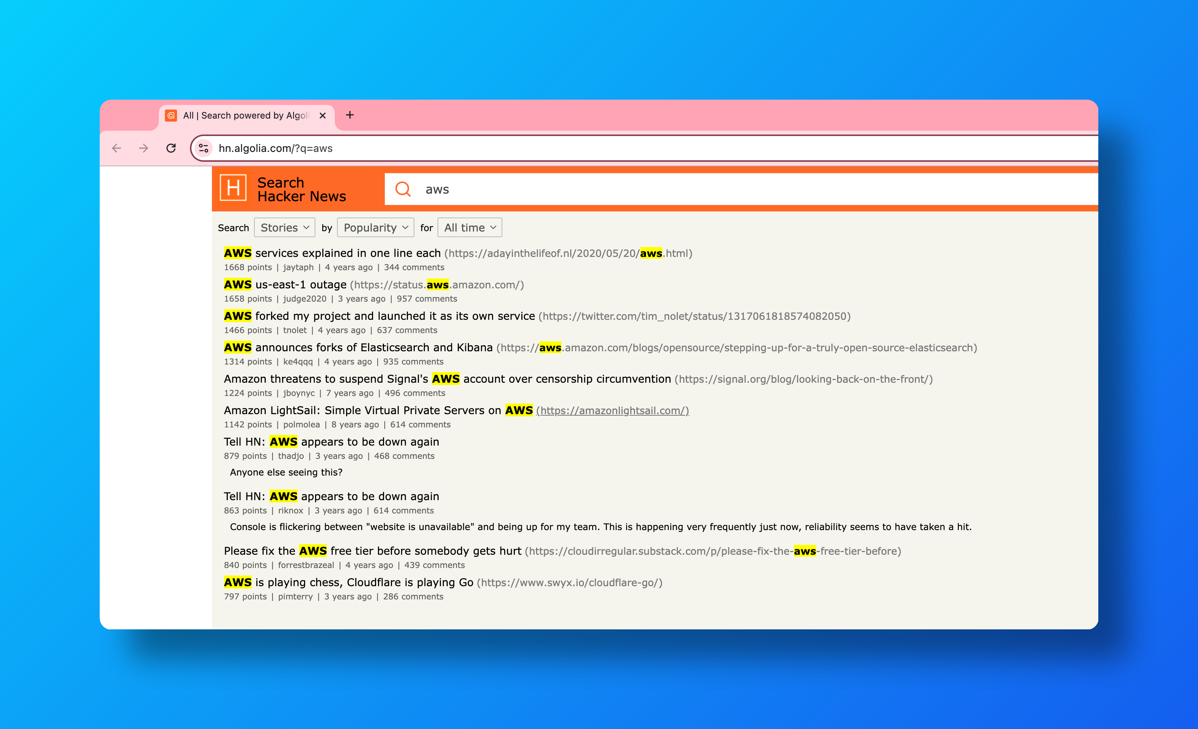The height and width of the screenshot is (729, 1198).
Task: Open user ke4qqq's profile
Action: [298, 361]
